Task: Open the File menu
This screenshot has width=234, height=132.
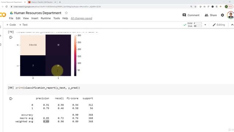Action: [x=11, y=18]
